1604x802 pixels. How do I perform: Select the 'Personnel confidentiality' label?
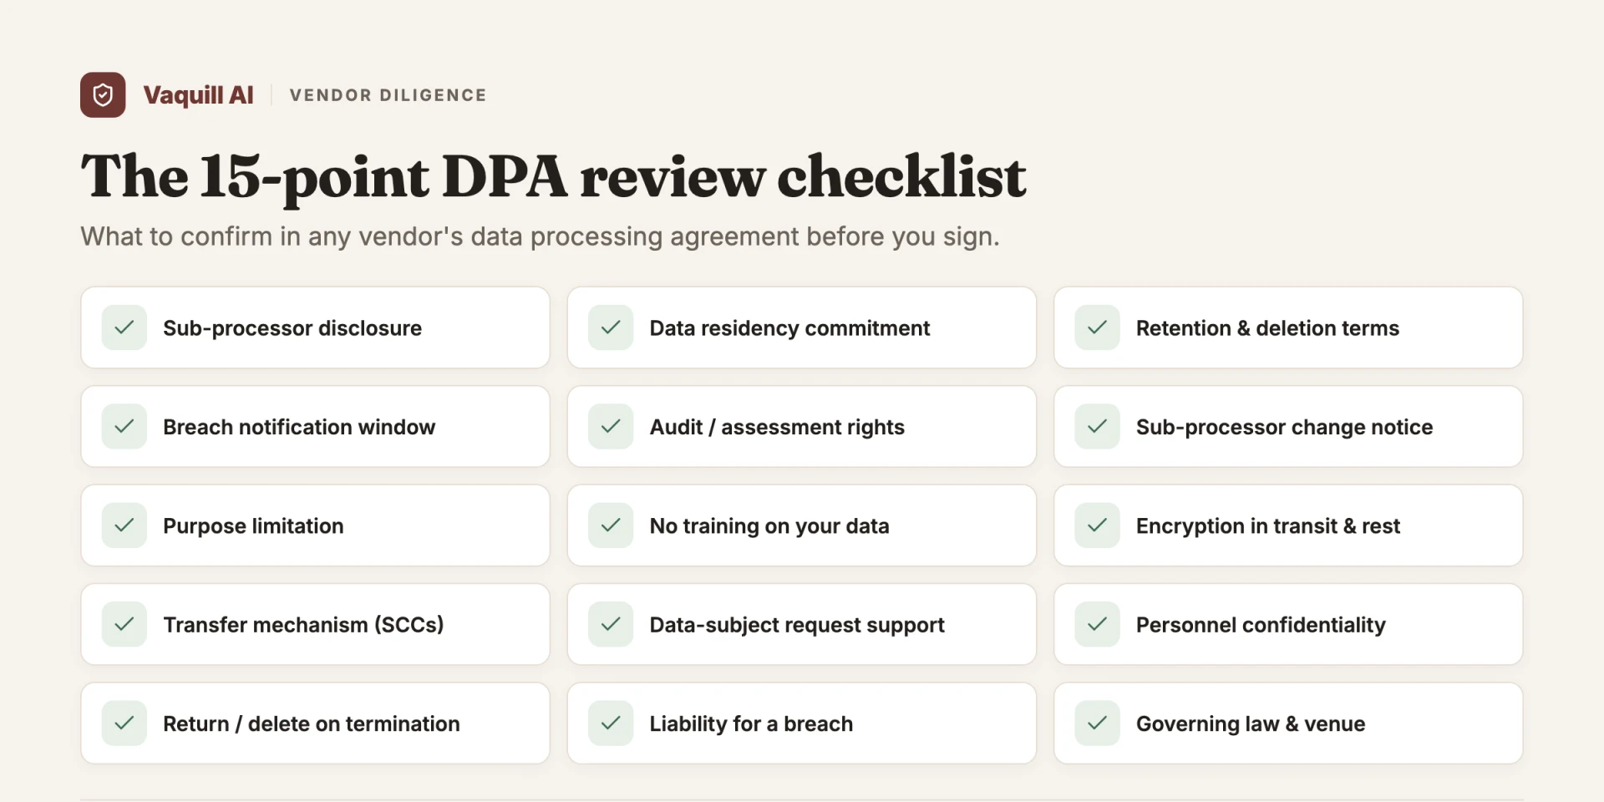click(x=1261, y=625)
